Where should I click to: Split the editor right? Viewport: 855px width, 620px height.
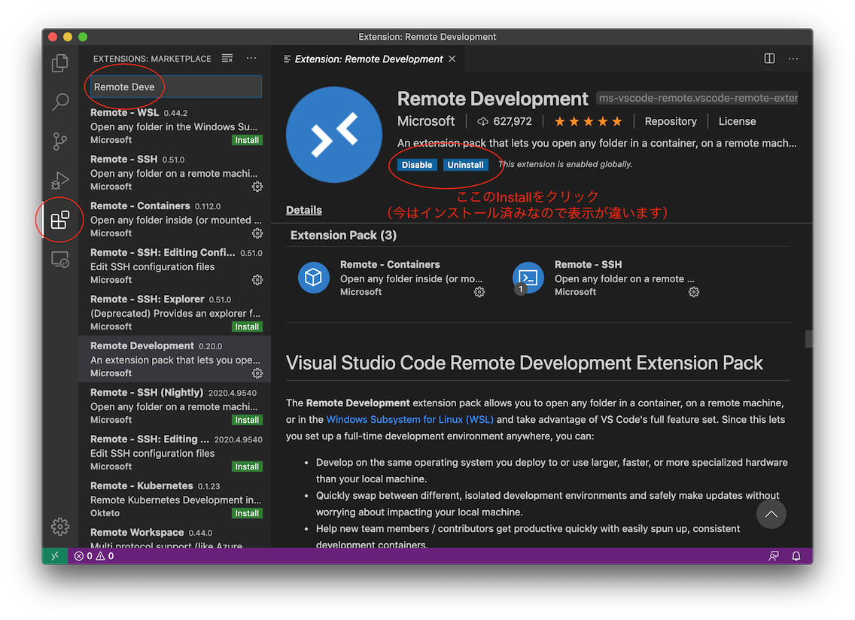(x=769, y=59)
